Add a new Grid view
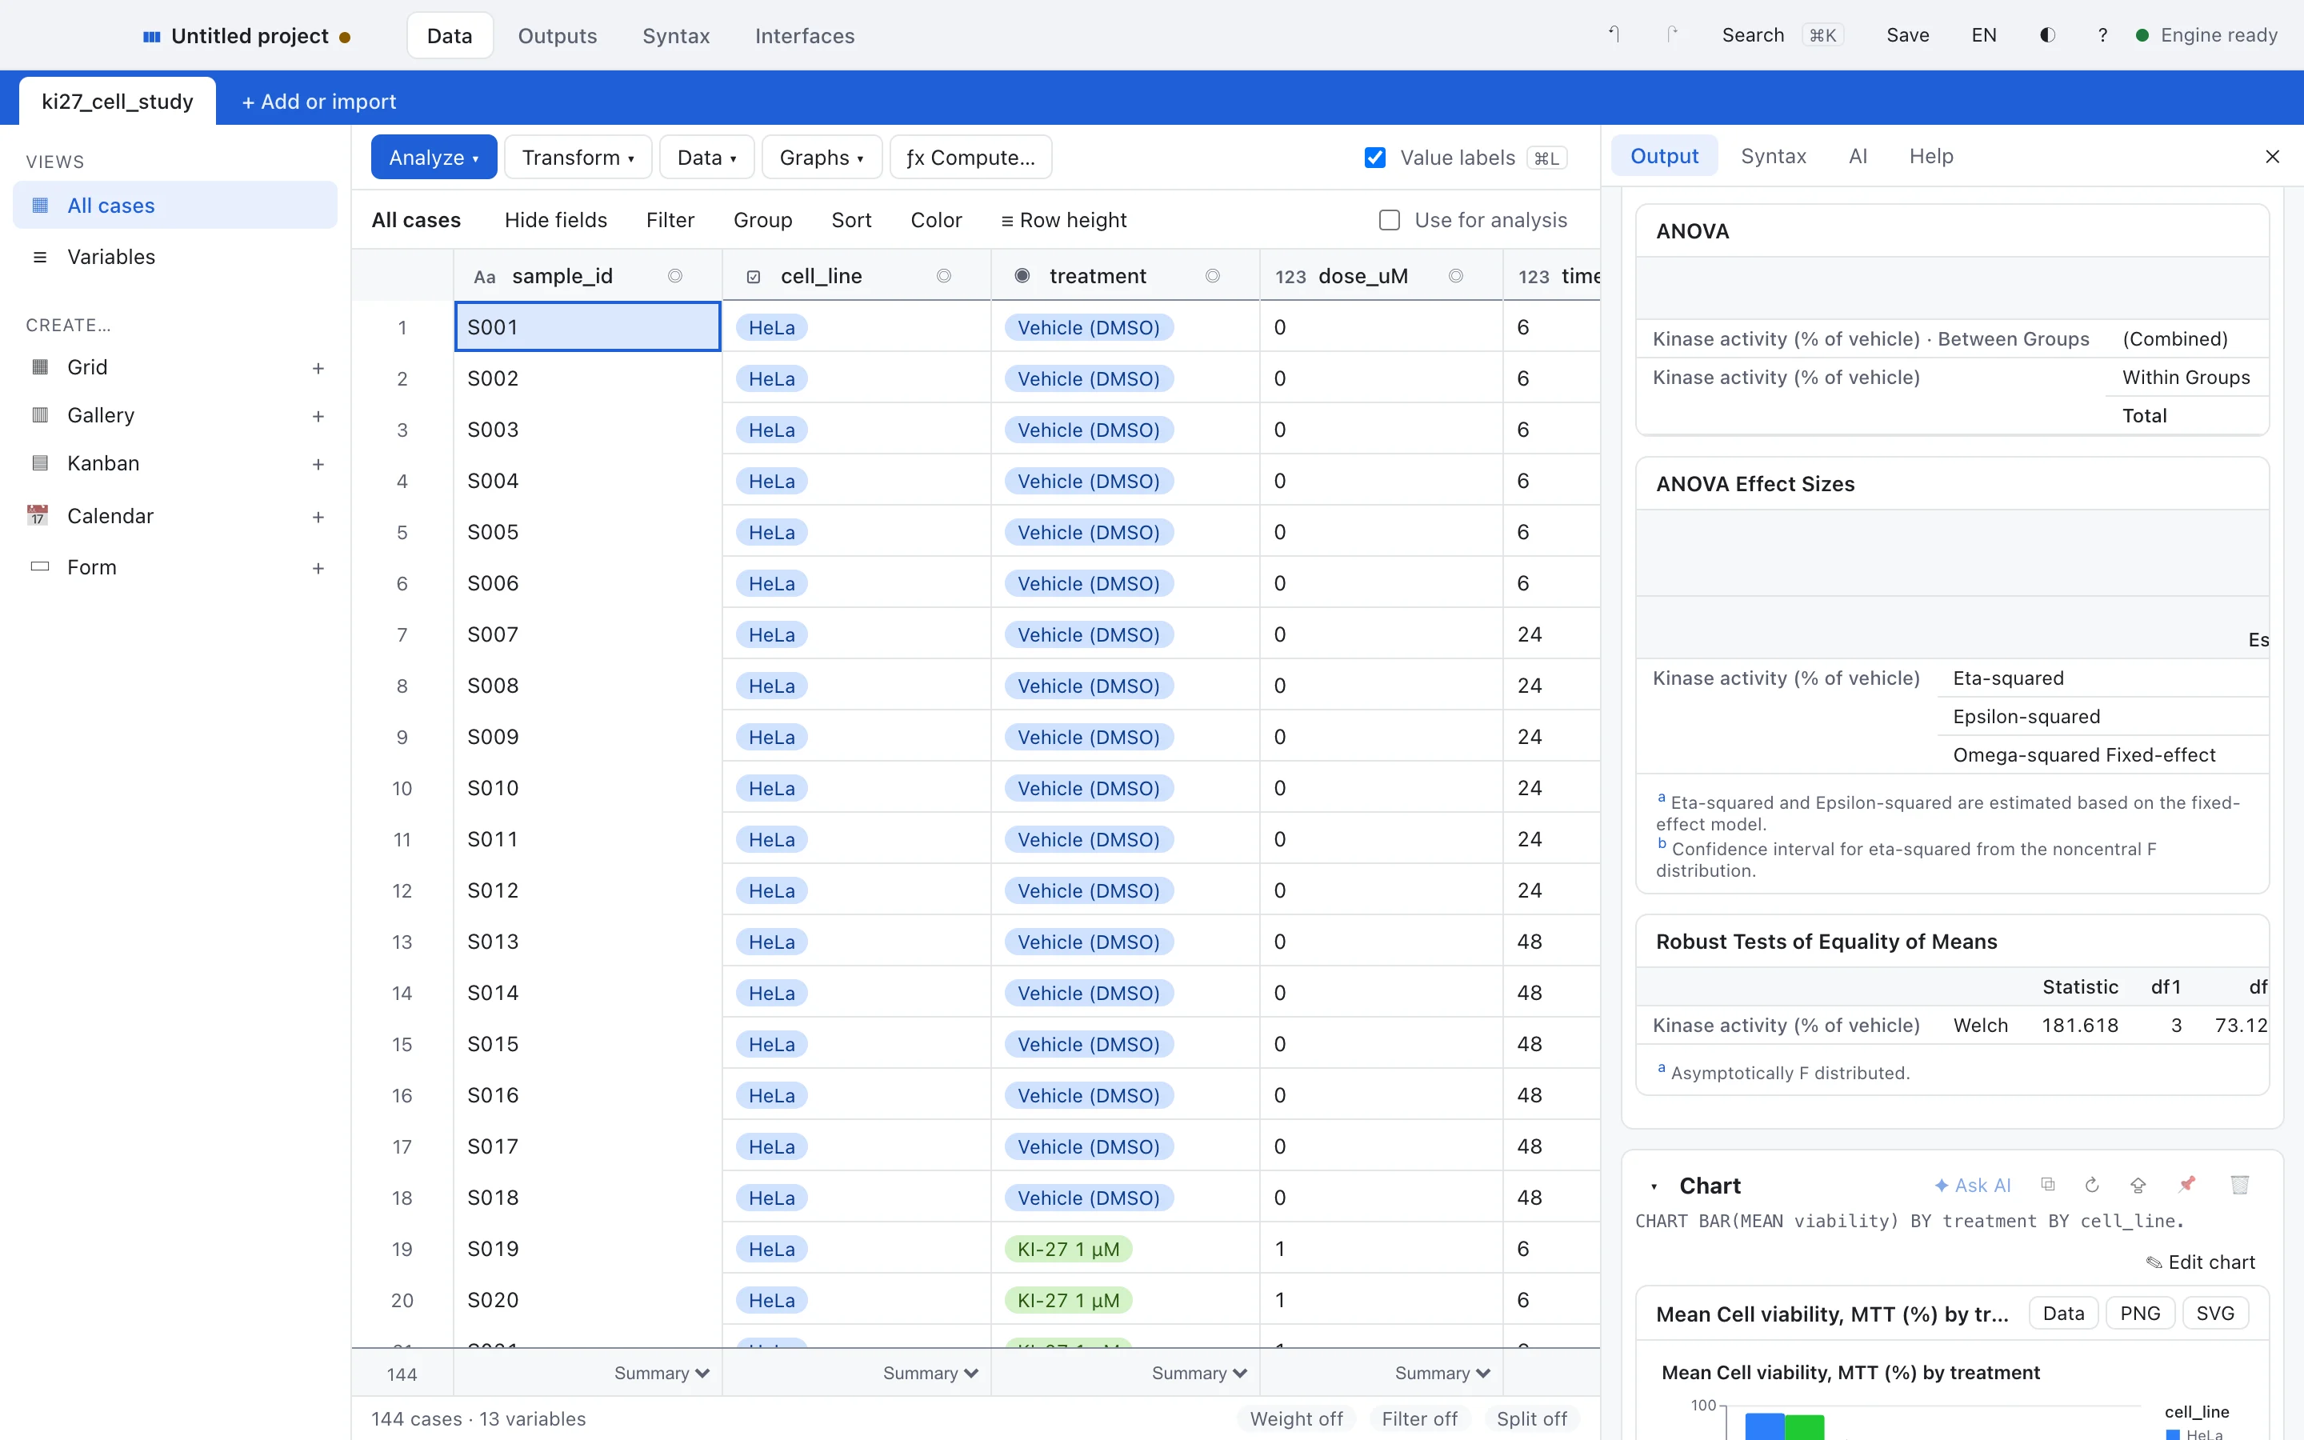This screenshot has height=1440, width=2304. click(318, 368)
